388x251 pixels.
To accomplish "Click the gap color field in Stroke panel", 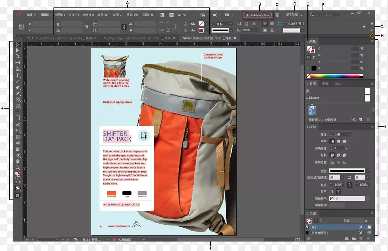I will click(347, 198).
